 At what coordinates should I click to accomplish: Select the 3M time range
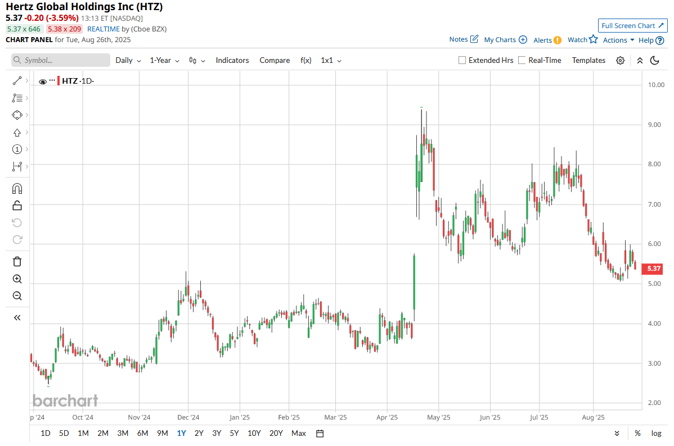[x=123, y=434]
